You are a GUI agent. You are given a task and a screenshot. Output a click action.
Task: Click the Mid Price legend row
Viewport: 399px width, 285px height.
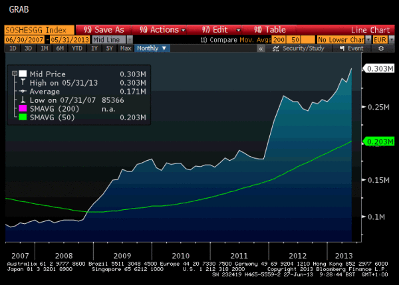(x=82, y=74)
